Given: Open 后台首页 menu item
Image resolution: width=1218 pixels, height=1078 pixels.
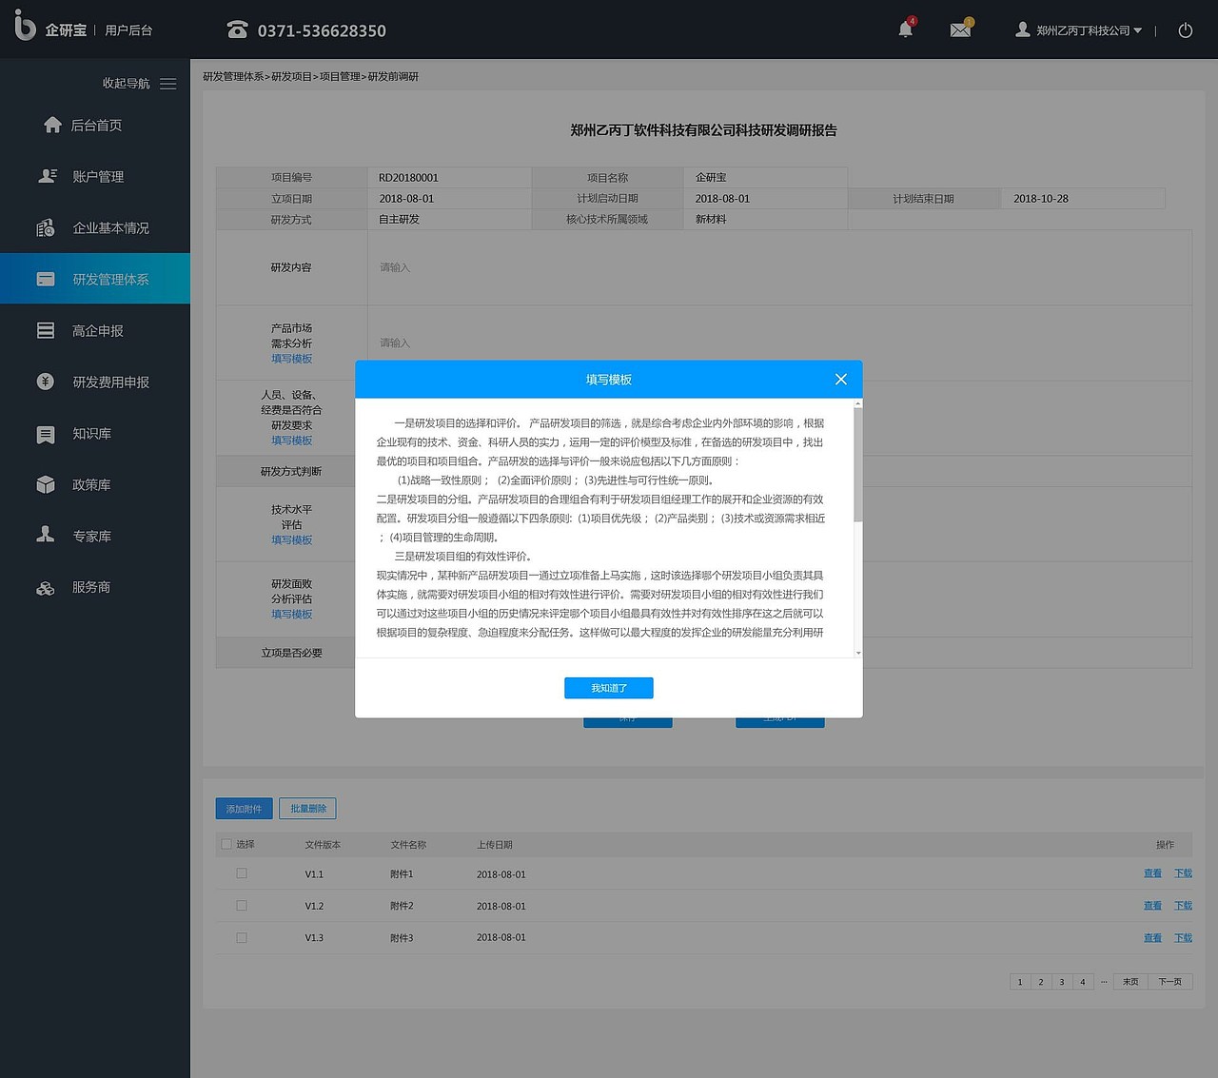Looking at the screenshot, I should pyautogui.click(x=96, y=125).
